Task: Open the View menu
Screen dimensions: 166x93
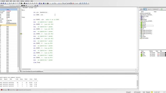Action: pyautogui.click(x=14, y=1)
